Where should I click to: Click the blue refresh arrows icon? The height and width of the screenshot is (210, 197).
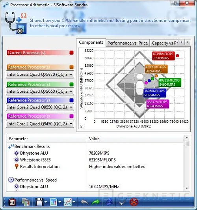click(109, 202)
